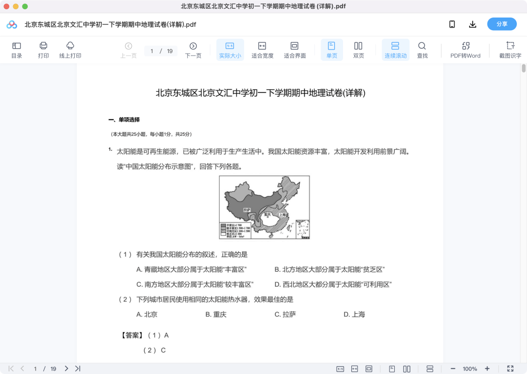
Task: Click answer option C. 拉萨
Action: (285, 314)
